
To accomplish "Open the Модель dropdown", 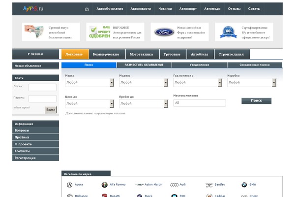I will (x=144, y=82).
